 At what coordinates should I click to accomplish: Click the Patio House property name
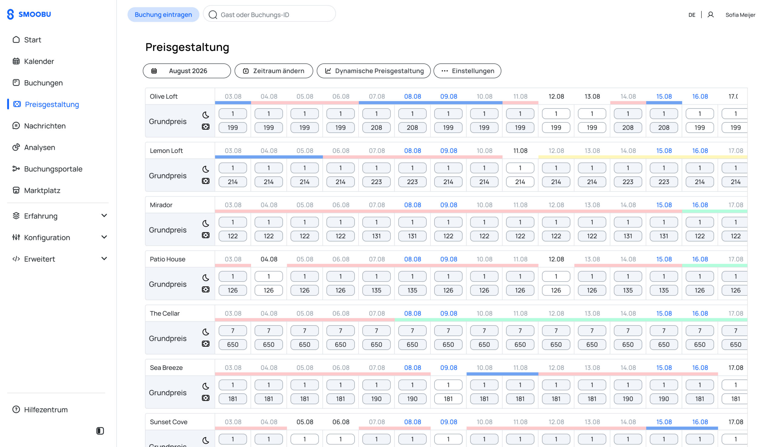click(168, 259)
